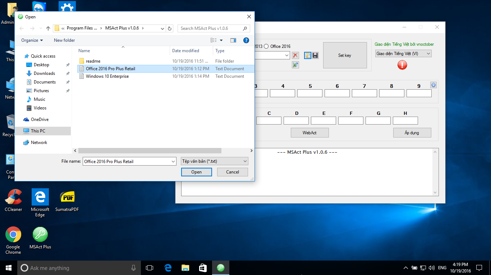
Task: Click the Cortana microphone icon
Action: [134, 268]
